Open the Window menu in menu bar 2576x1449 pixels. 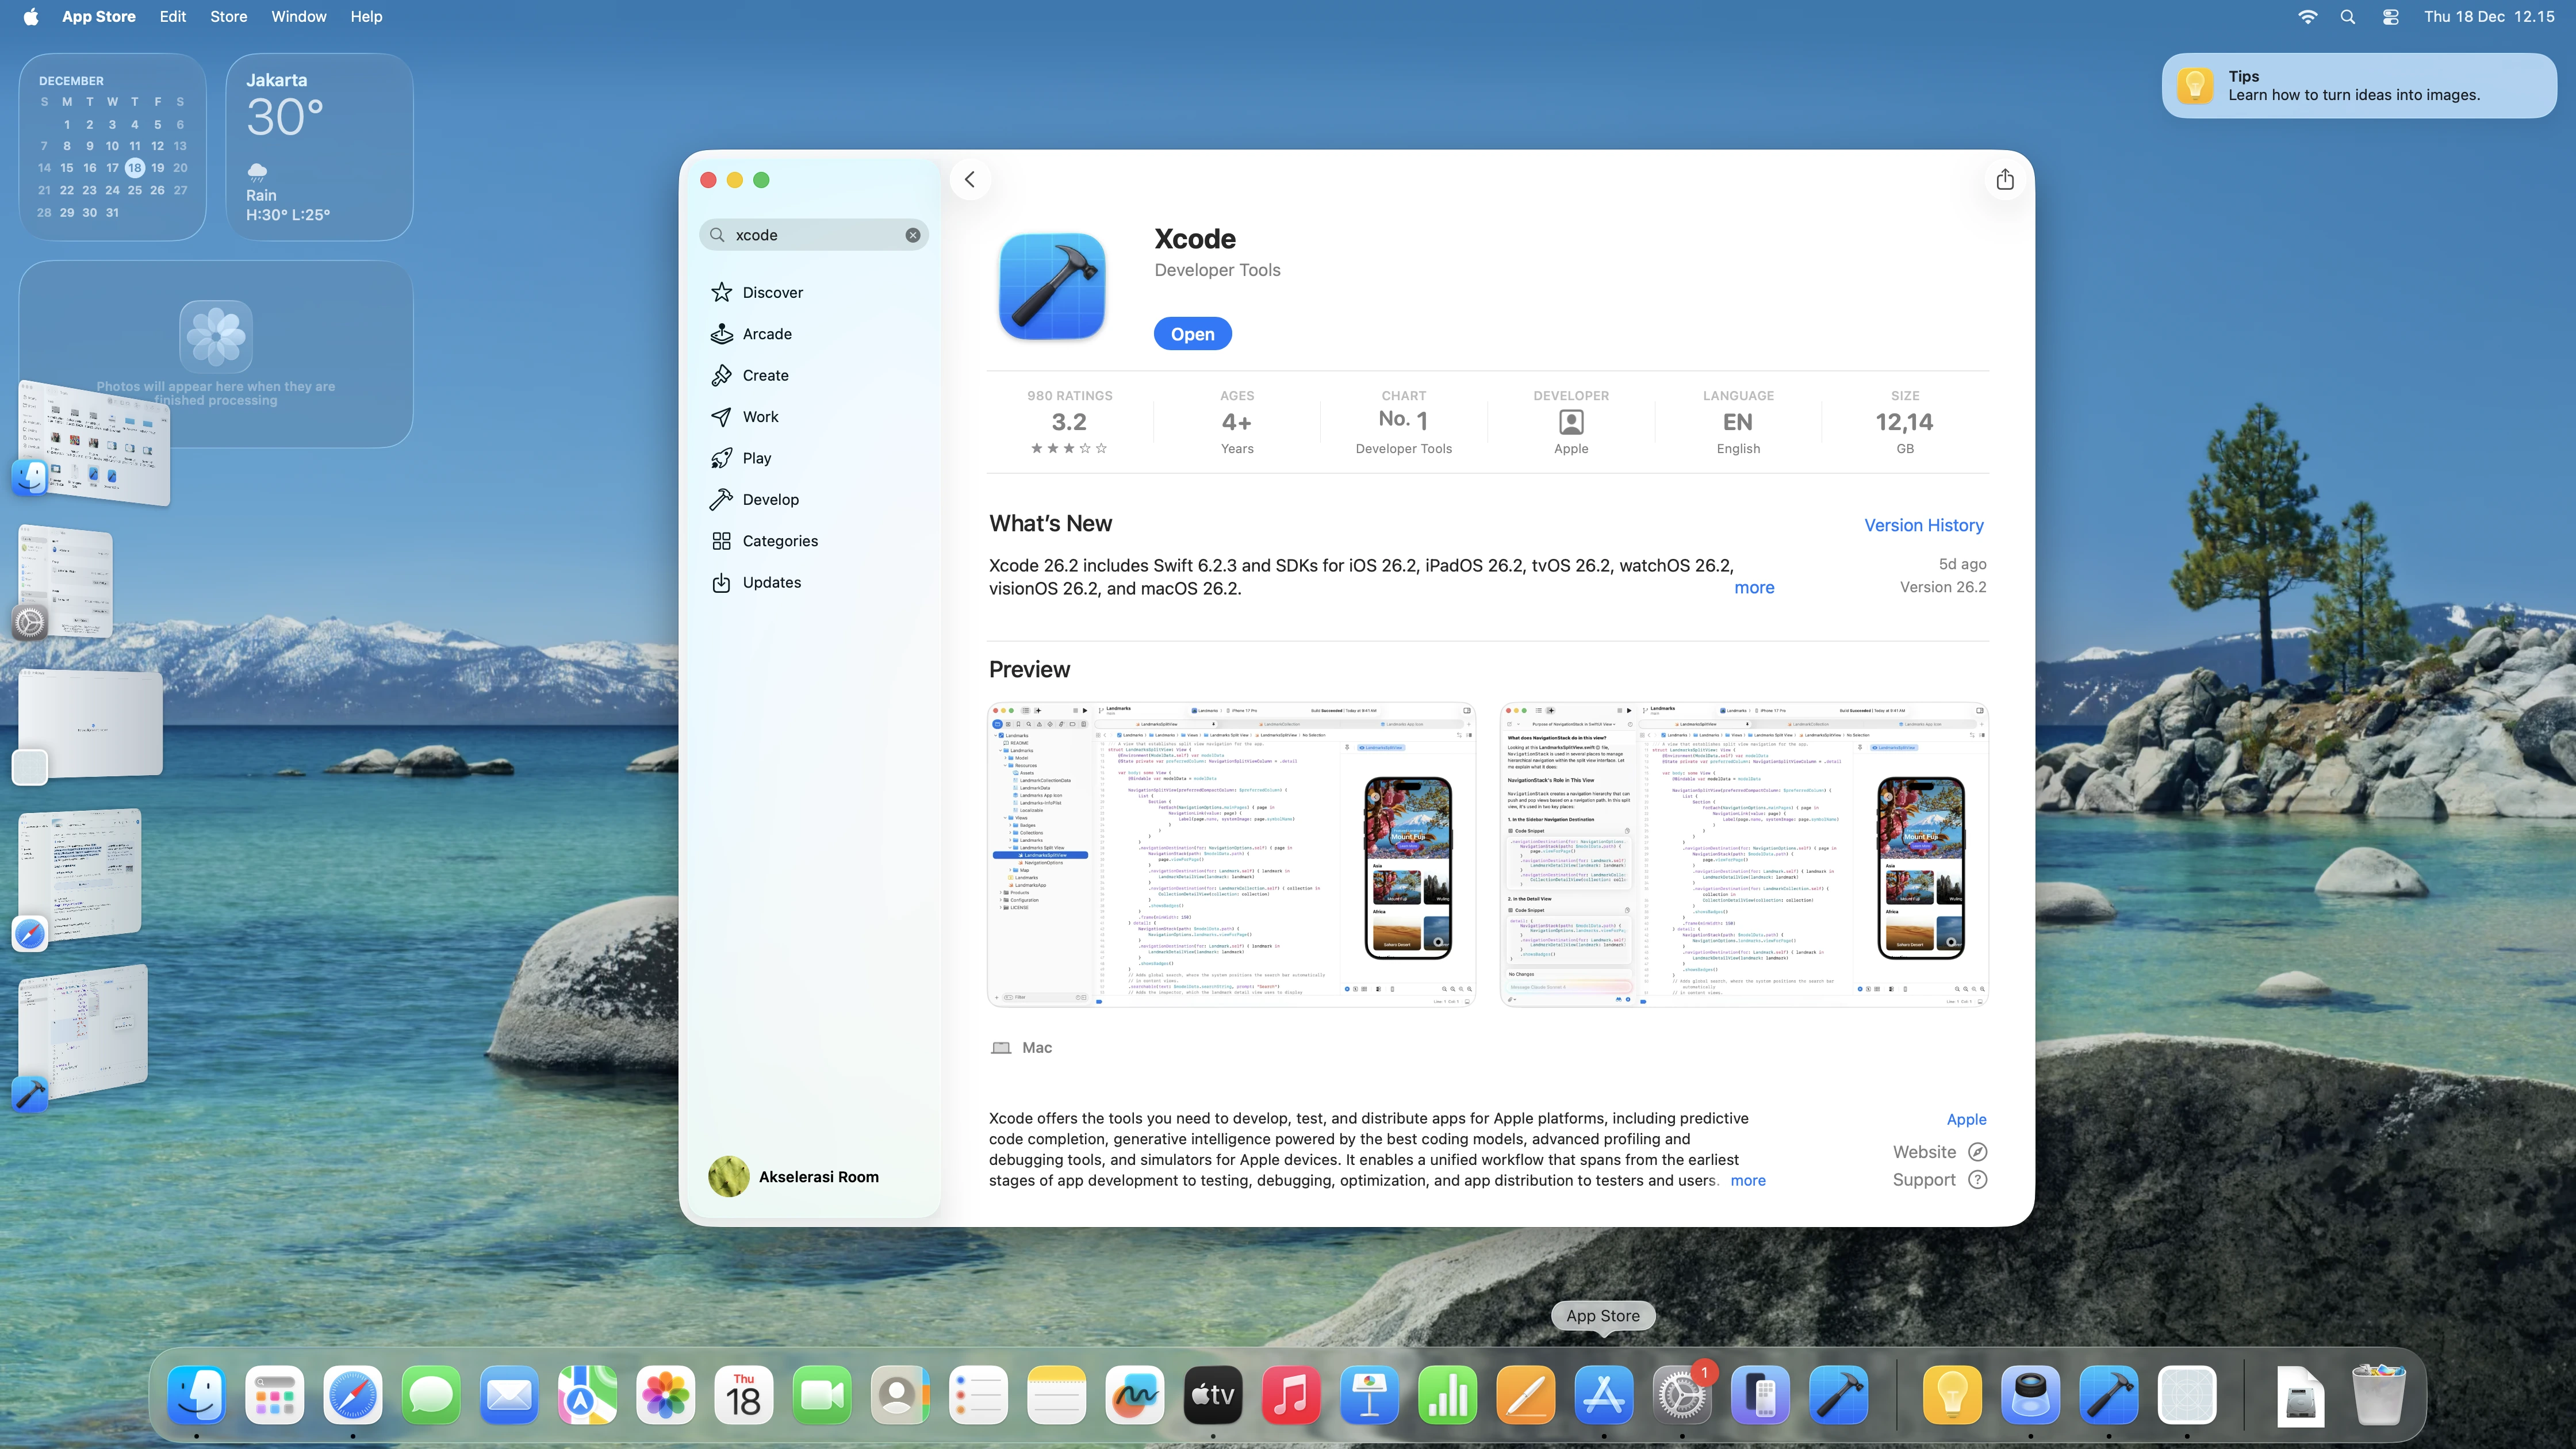click(298, 17)
